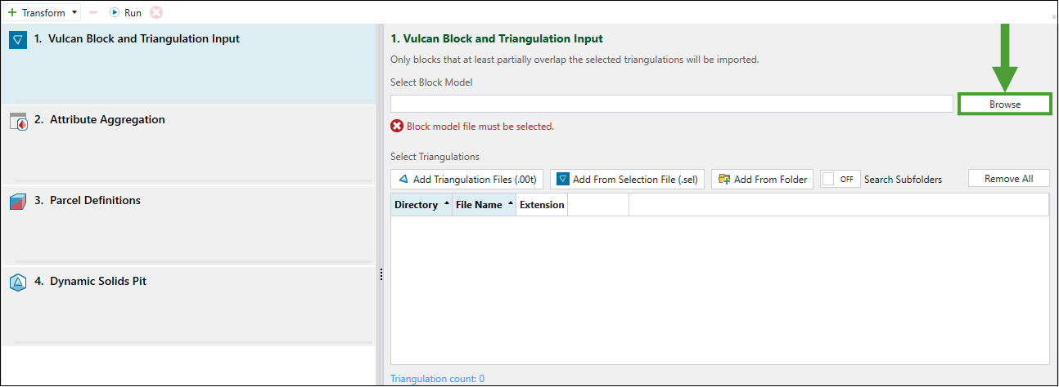Click the Remove All button
Screen dimensions: 1059x387
[1009, 179]
